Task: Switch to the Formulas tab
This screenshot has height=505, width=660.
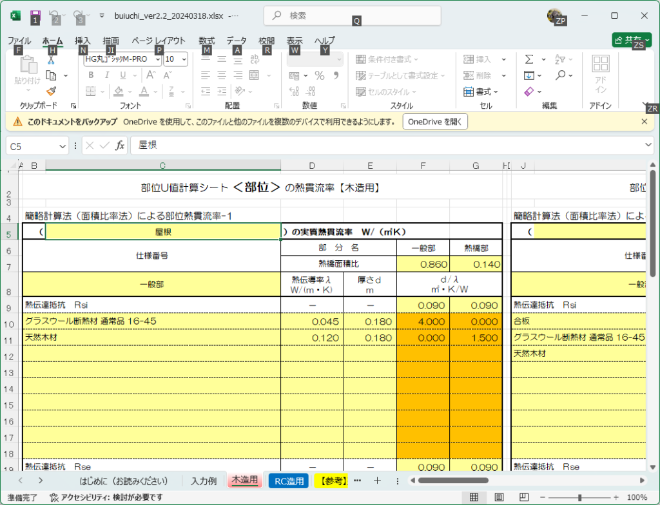Action: tap(207, 41)
